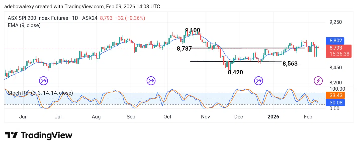Click the Stoch RSI indicator legend
The width and height of the screenshot is (358, 148).
tap(40, 93)
